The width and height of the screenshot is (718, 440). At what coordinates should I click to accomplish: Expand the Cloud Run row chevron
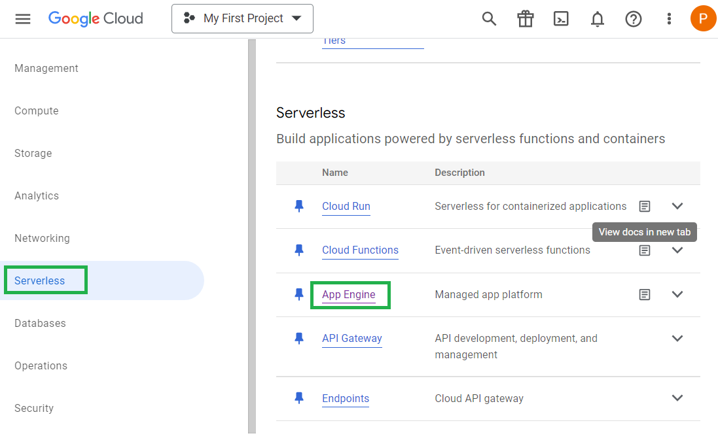click(677, 207)
